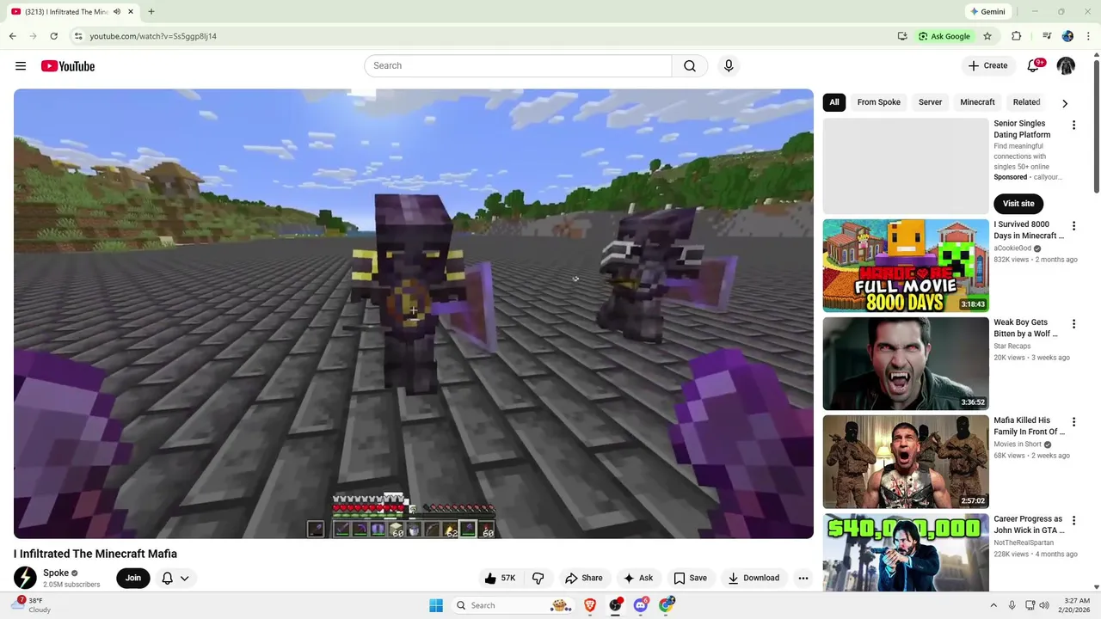
Task: Toggle notification bell for Spoke channel
Action: [x=168, y=578]
